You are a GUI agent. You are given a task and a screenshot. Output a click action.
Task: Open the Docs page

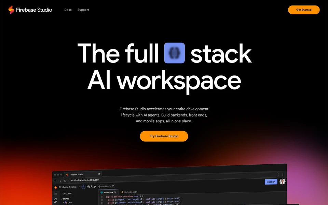68,10
